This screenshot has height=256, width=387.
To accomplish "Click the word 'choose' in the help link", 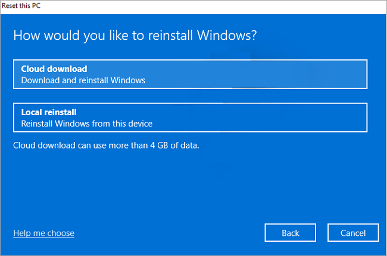I will pyautogui.click(x=61, y=233).
